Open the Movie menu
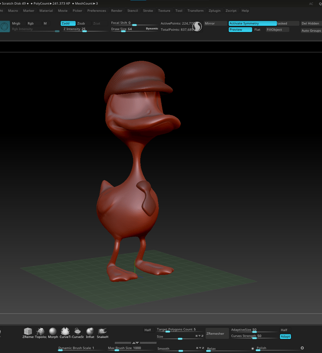The width and height of the screenshot is (322, 353). [x=63, y=10]
